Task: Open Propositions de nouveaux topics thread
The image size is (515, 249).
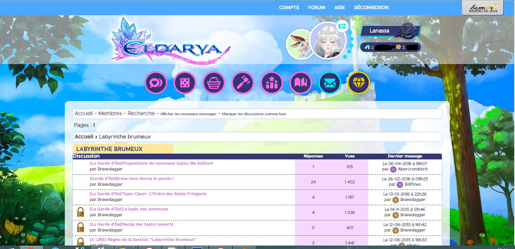Action: [151, 163]
